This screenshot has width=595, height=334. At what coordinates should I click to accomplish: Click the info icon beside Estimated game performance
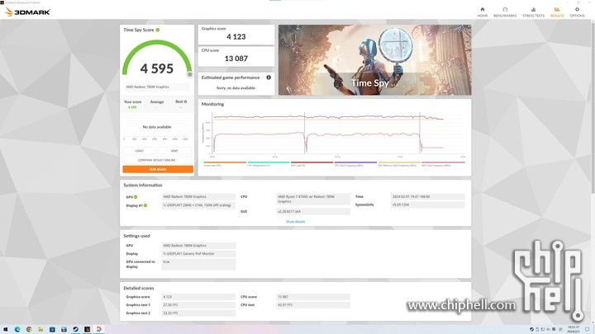pyautogui.click(x=269, y=78)
